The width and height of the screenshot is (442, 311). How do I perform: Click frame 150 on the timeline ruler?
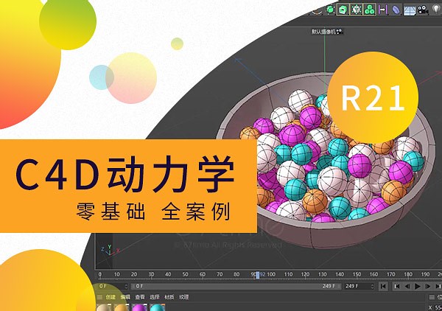click(357, 274)
